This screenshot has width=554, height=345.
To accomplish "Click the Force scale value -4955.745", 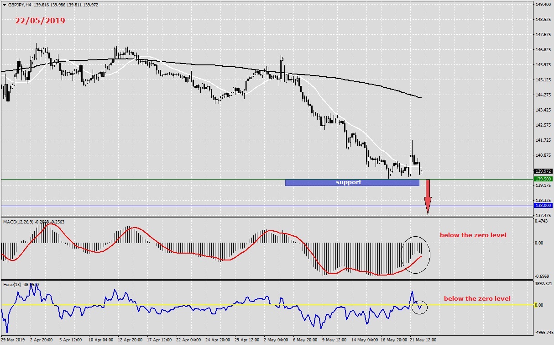I will (x=544, y=333).
